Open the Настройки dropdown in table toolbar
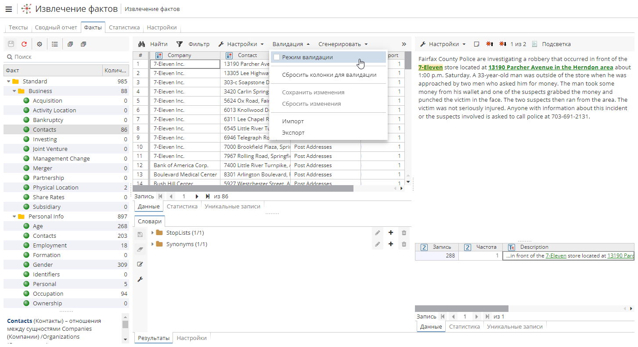638x347 pixels. [x=241, y=44]
